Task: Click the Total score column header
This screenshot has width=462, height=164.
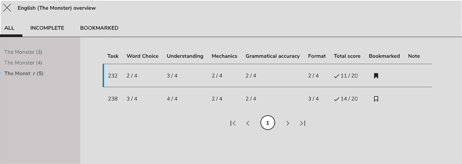Action: [x=347, y=56]
